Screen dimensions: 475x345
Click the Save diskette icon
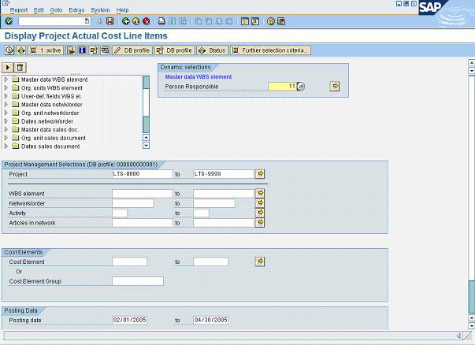(109, 21)
